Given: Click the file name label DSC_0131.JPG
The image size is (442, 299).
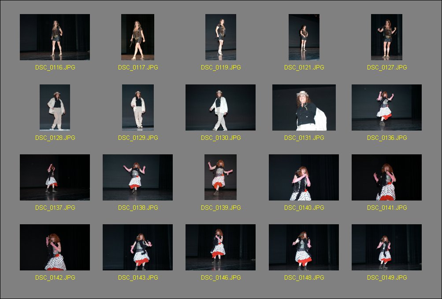Looking at the screenshot, I should [304, 138].
